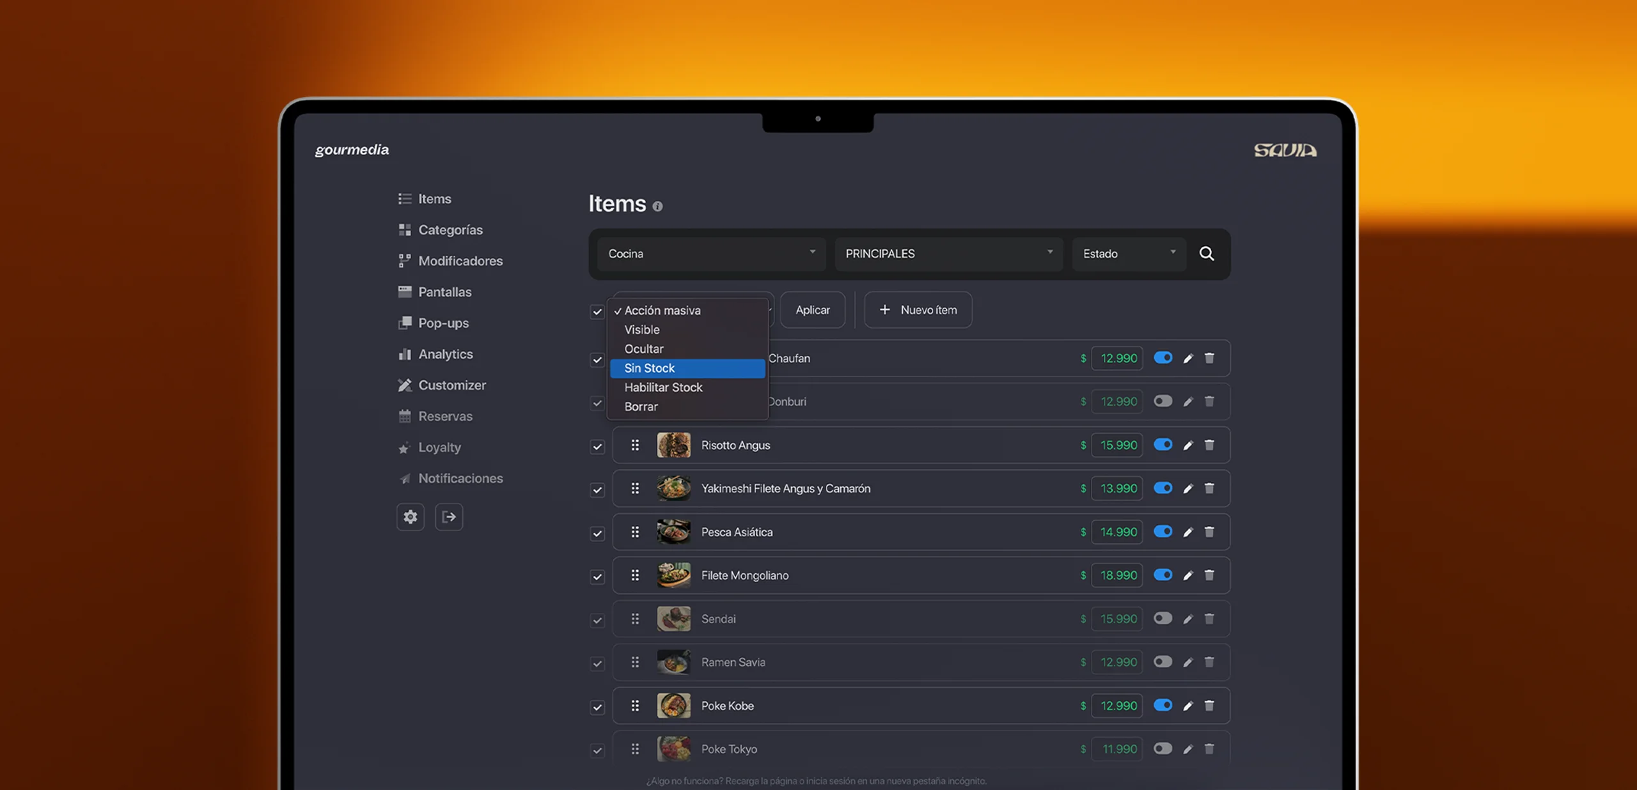
Task: Select Habilitar Stock menu option
Action: click(664, 387)
